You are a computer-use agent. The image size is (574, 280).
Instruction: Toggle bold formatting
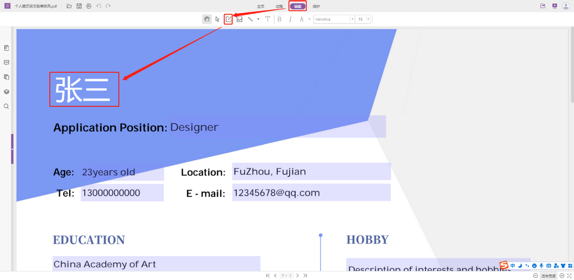(x=279, y=19)
